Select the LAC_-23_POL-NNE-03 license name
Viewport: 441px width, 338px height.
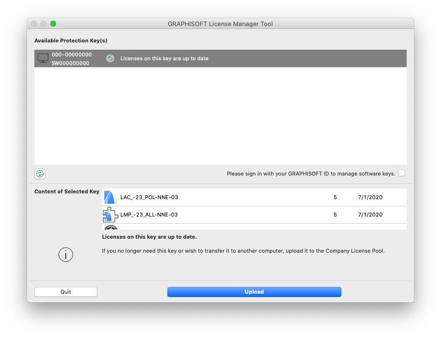click(149, 197)
